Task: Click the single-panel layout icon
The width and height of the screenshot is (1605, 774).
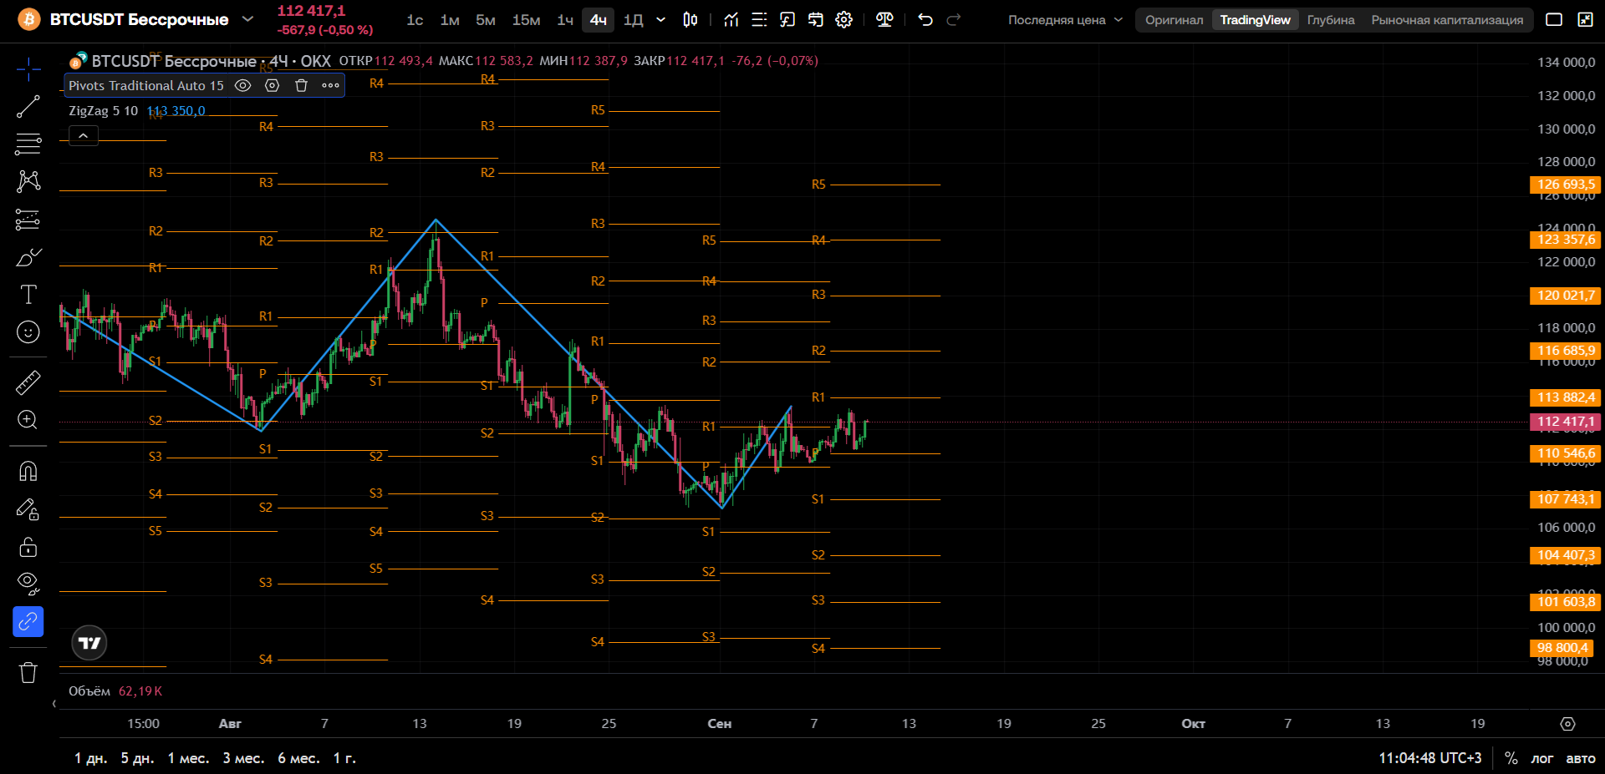Action: pyautogui.click(x=1554, y=19)
